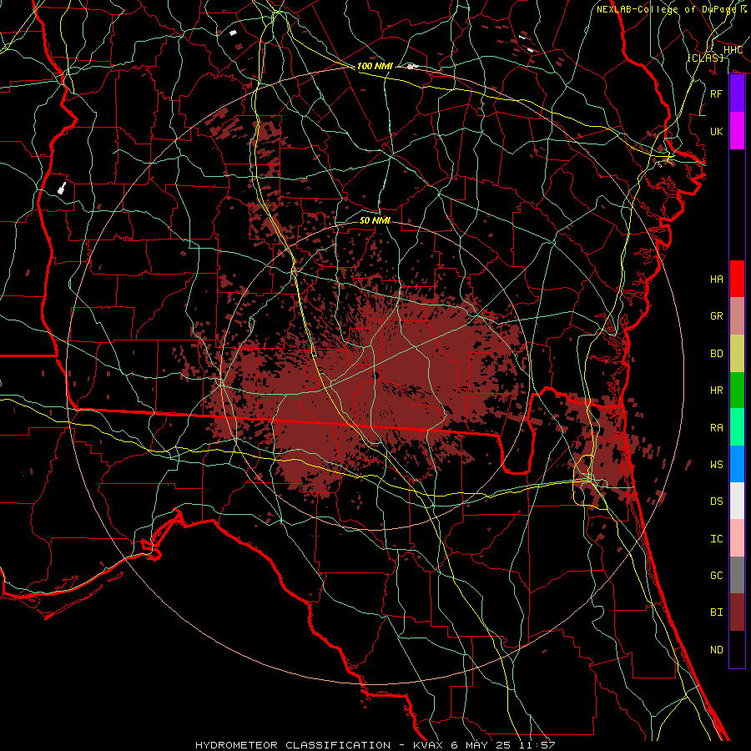Select the GR legend color block
This screenshot has height=751, width=751.
click(x=737, y=316)
